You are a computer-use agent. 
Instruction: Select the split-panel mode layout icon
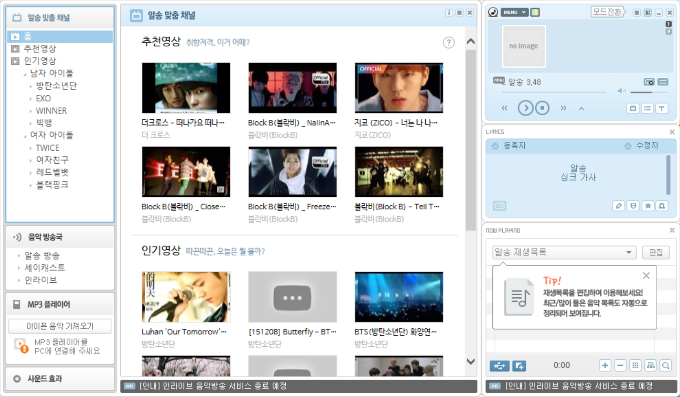coord(648,13)
